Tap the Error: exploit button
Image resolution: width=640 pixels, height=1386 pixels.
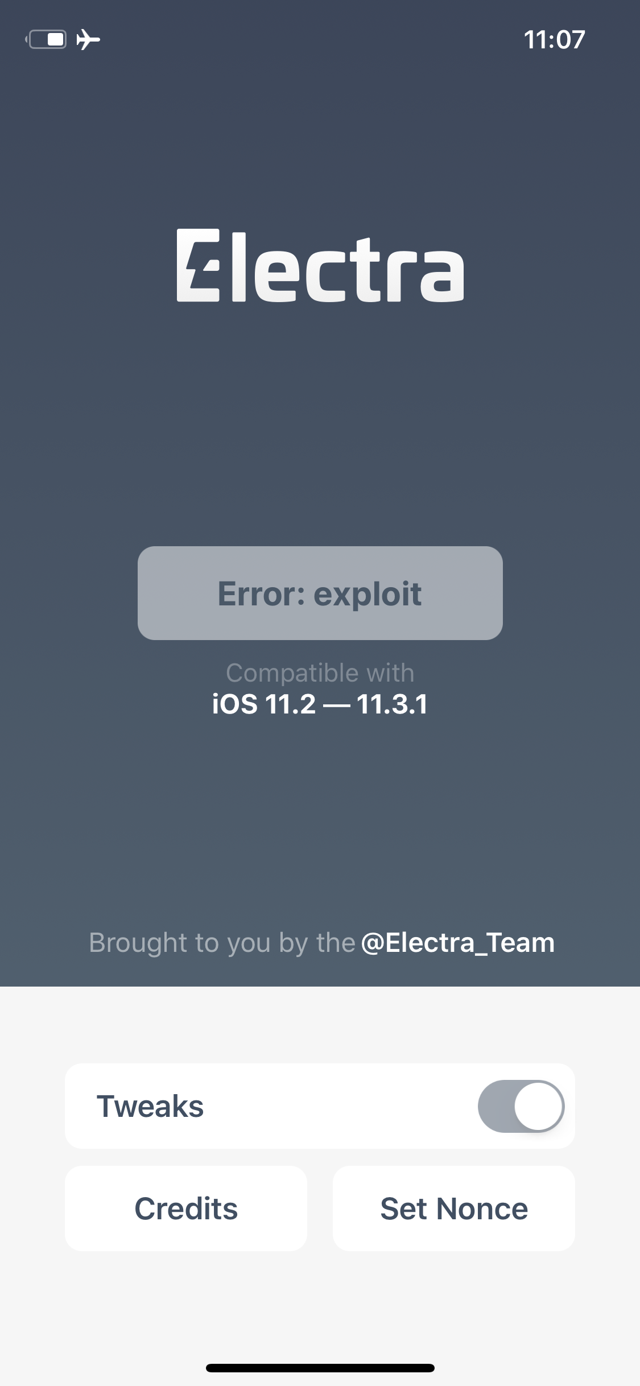point(320,593)
